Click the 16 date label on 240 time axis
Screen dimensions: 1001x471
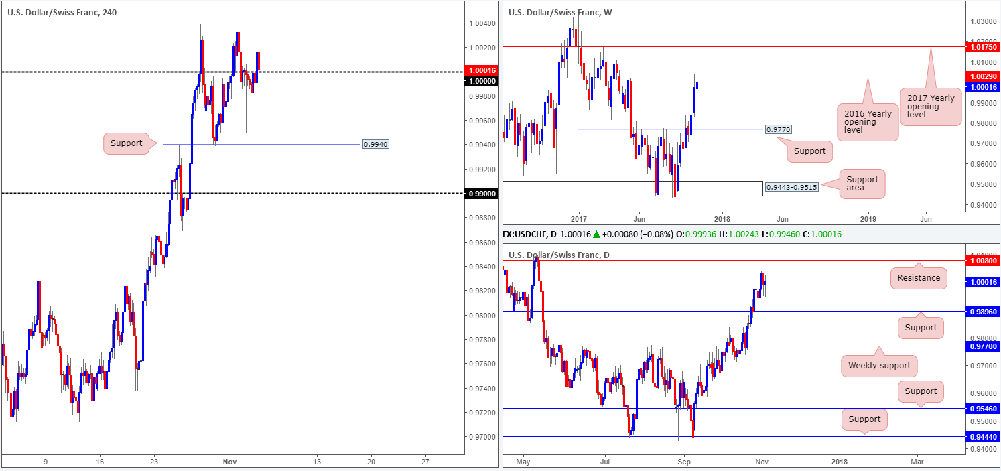pos(99,462)
